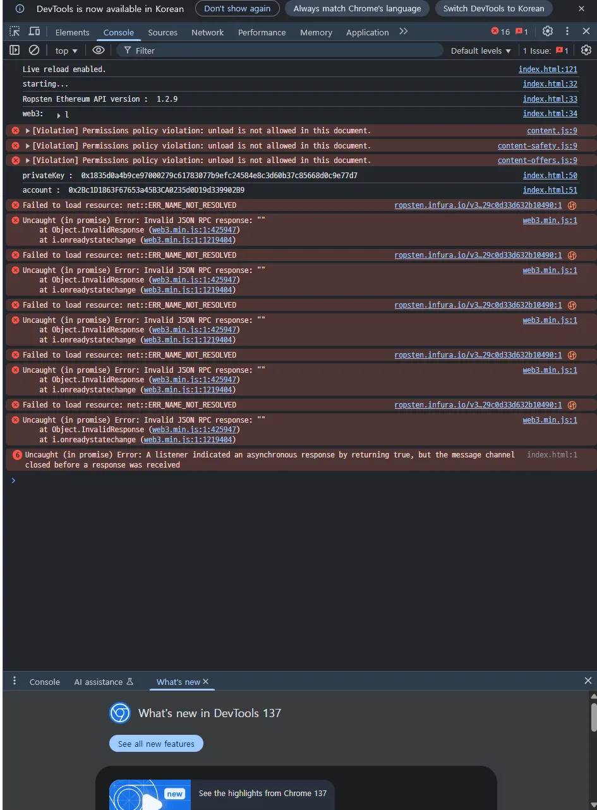Click the 'starting...' log line
This screenshot has height=810, width=597.
point(45,84)
